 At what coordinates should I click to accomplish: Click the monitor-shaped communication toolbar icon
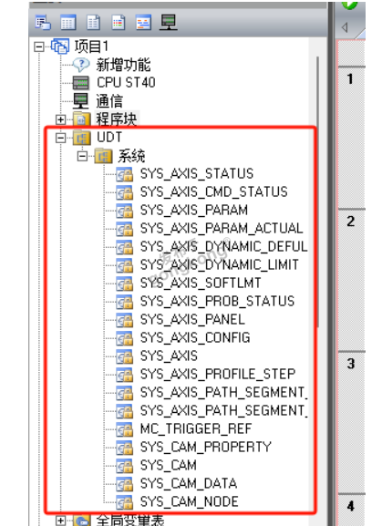(x=169, y=23)
